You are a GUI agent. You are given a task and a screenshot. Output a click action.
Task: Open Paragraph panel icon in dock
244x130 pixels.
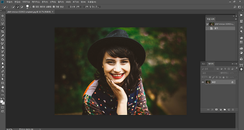(241, 31)
